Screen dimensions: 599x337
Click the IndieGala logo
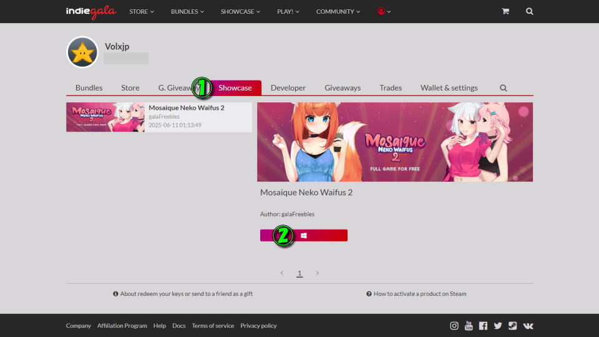tap(91, 12)
